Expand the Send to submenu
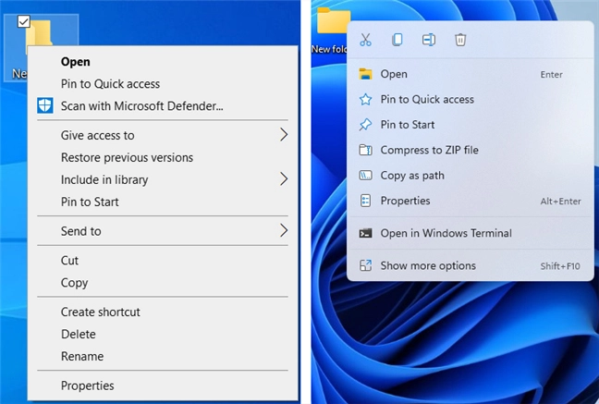The image size is (599, 404). pyautogui.click(x=163, y=231)
